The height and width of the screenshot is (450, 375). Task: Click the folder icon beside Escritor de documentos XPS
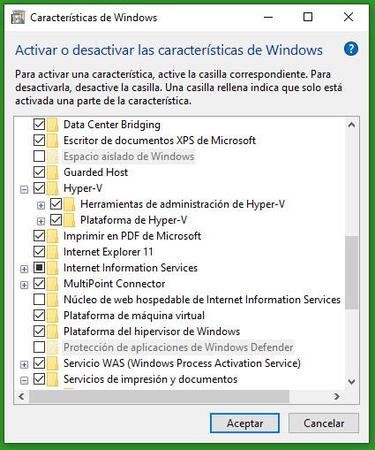click(x=53, y=141)
